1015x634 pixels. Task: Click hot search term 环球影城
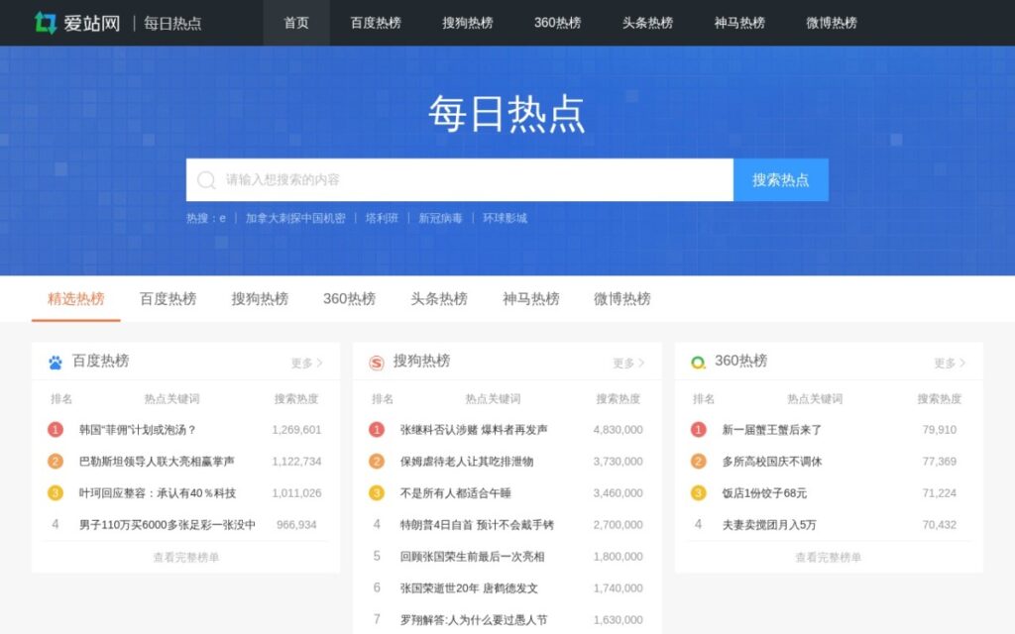[505, 218]
